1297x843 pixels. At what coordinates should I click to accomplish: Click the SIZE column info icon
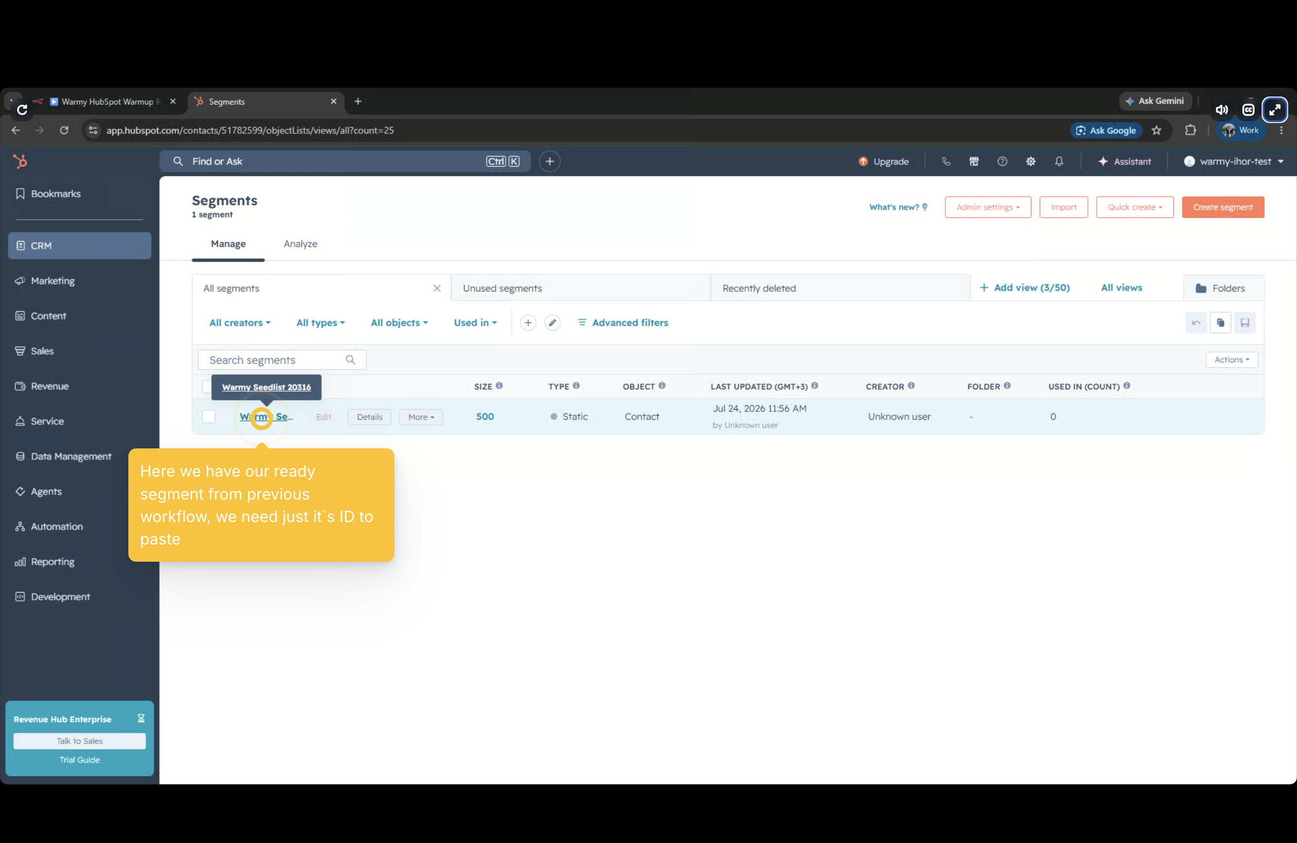click(499, 385)
